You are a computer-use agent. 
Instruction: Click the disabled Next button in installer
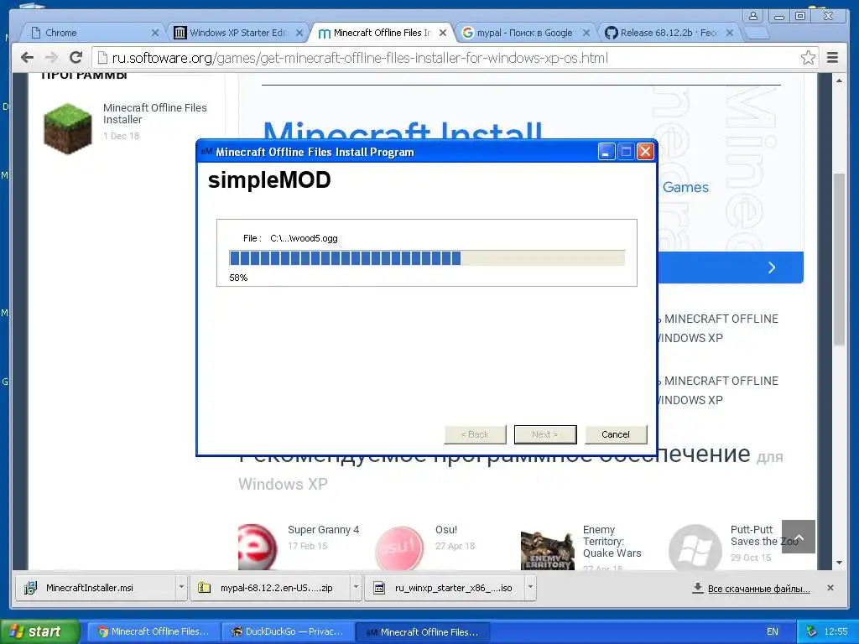click(x=545, y=434)
